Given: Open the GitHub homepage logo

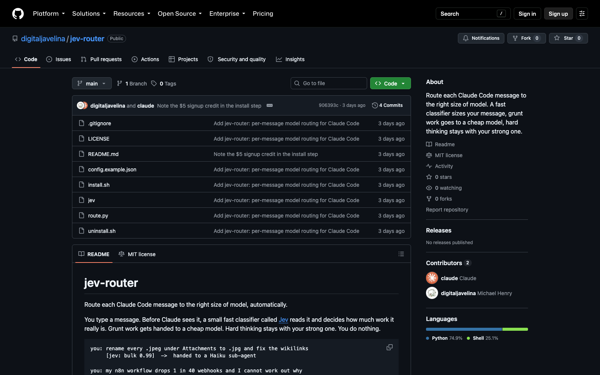Looking at the screenshot, I should [x=18, y=13].
